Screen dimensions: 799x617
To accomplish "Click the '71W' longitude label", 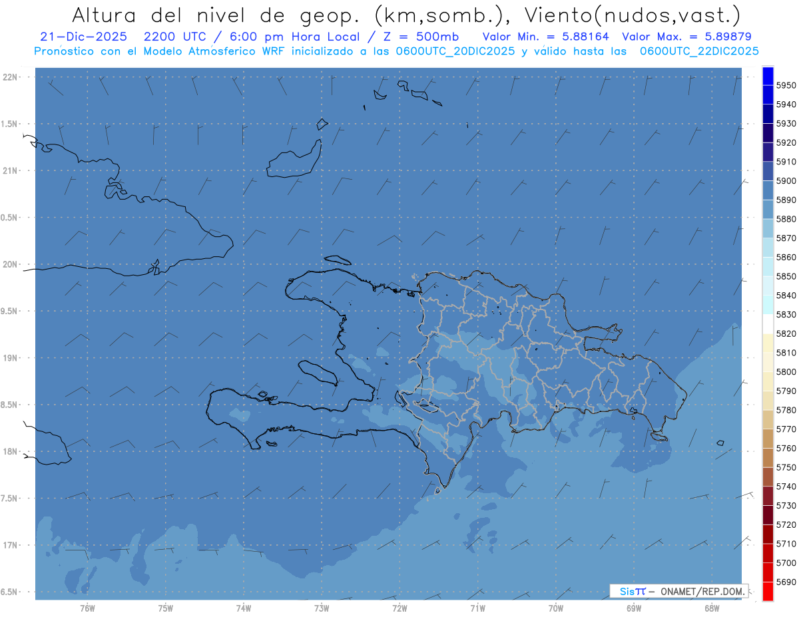I will (477, 608).
